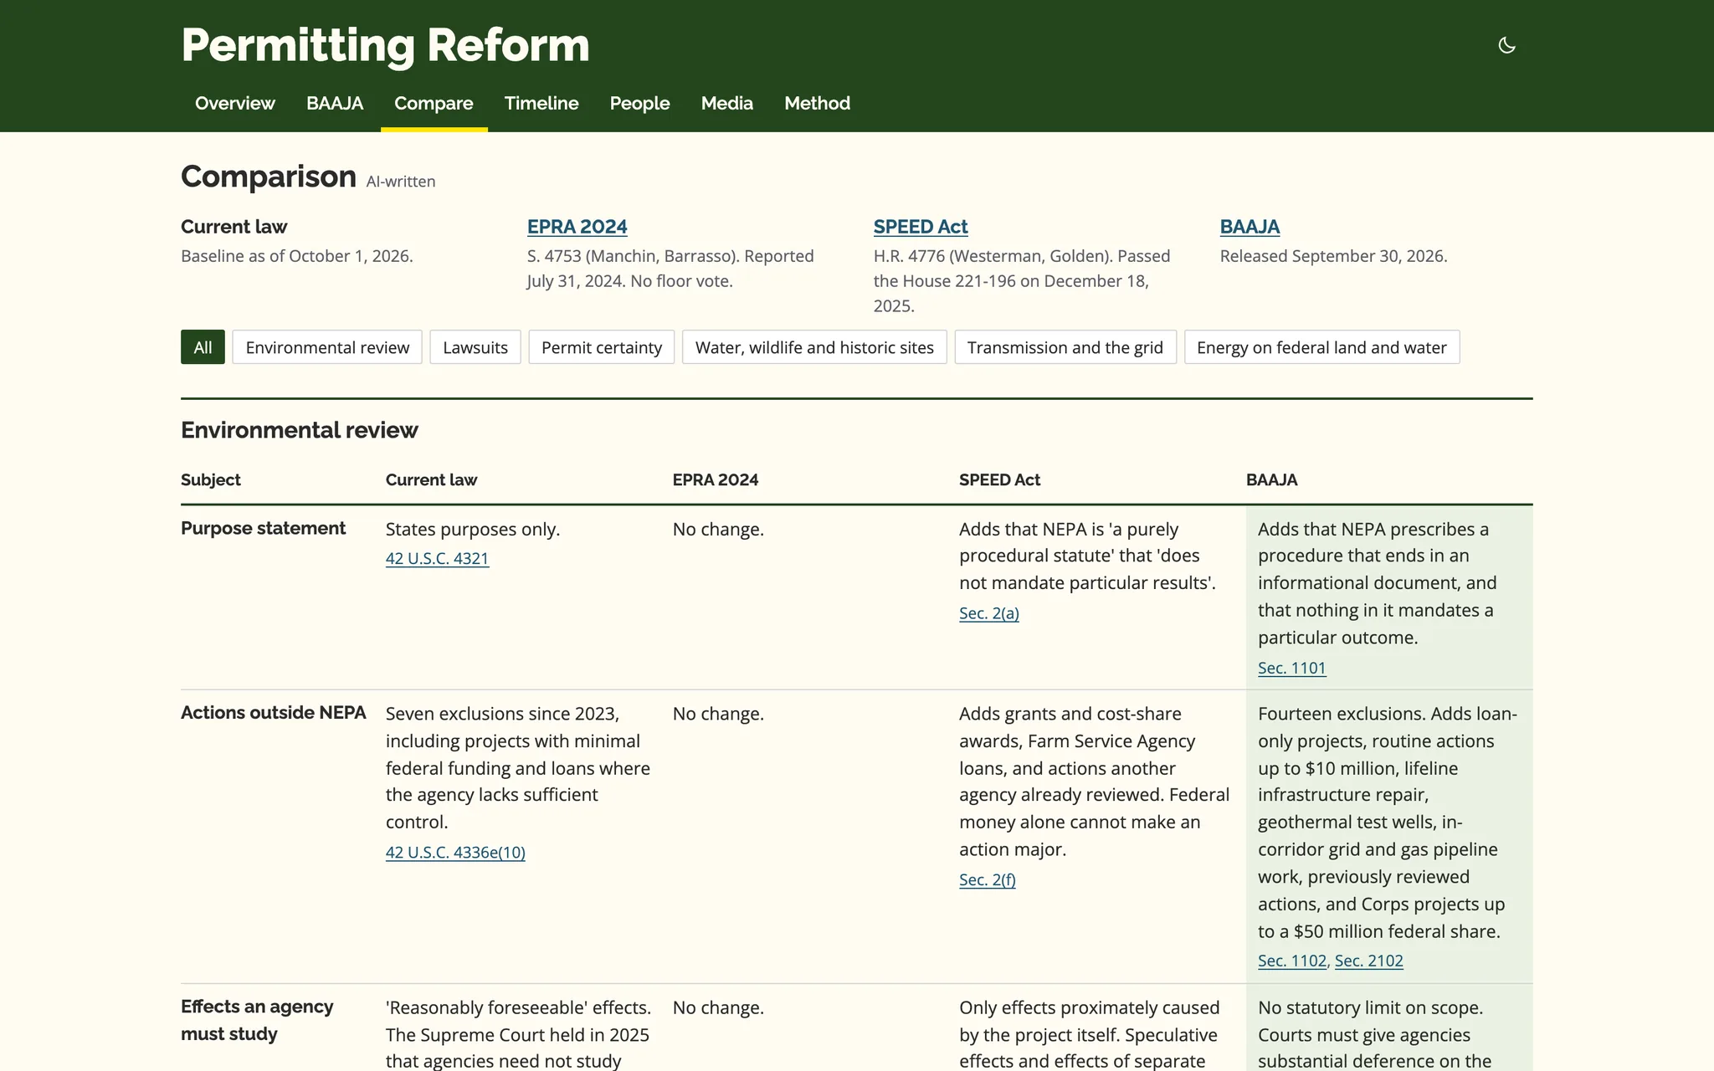Filter by Water, wildlife and historic sites
The height and width of the screenshot is (1071, 1714).
tap(814, 347)
